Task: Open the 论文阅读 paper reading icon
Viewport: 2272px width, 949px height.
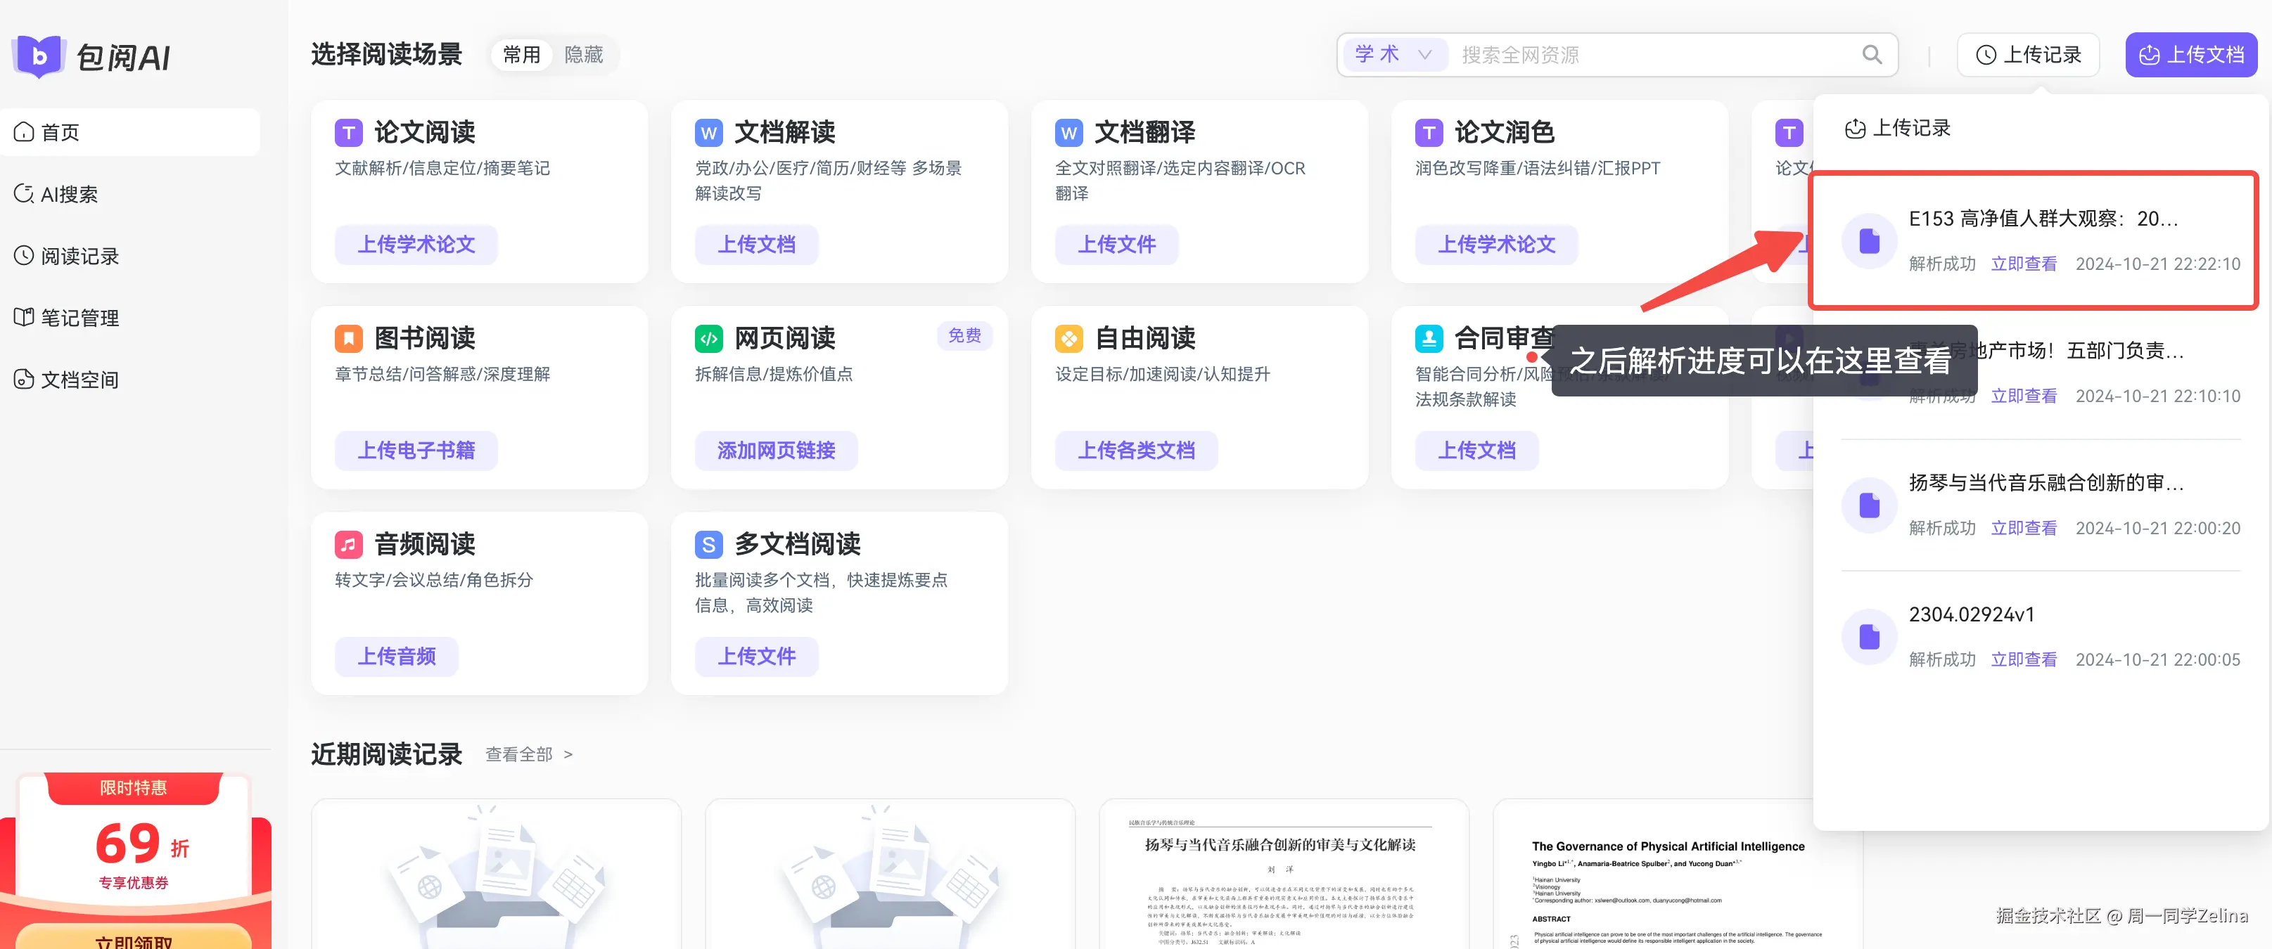Action: (348, 131)
